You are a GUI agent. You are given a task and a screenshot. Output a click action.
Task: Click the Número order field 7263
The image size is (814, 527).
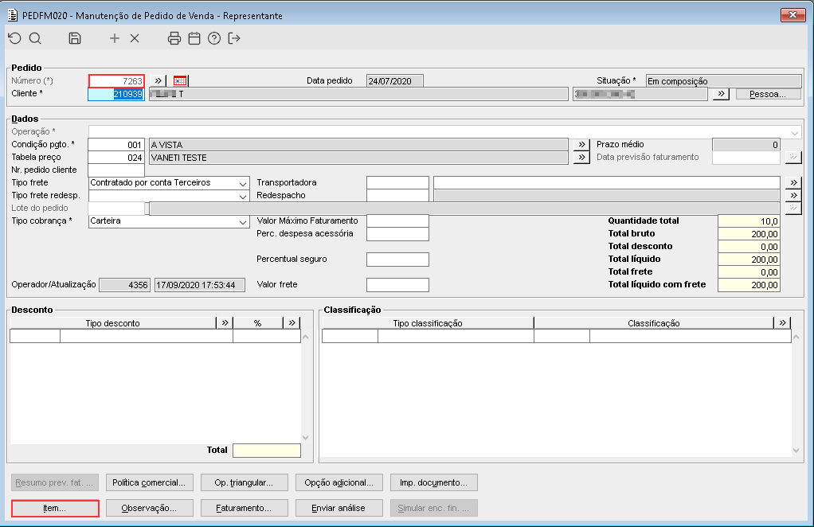pyautogui.click(x=116, y=81)
